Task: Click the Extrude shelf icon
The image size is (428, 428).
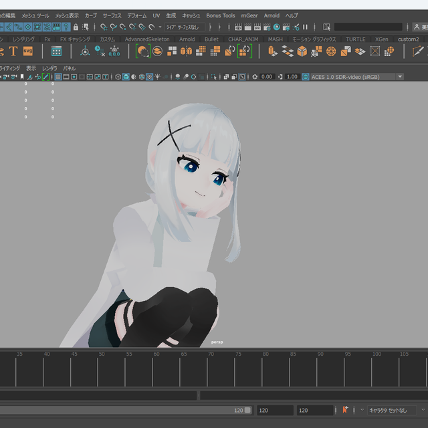Action: click(x=273, y=51)
